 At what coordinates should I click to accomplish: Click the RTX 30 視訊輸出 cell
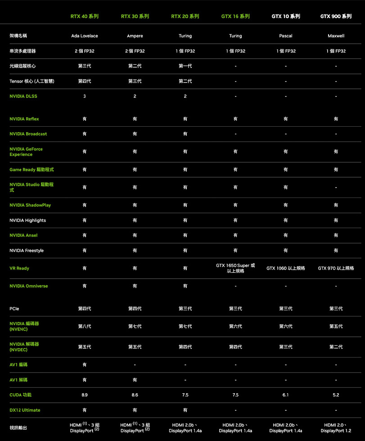135,427
